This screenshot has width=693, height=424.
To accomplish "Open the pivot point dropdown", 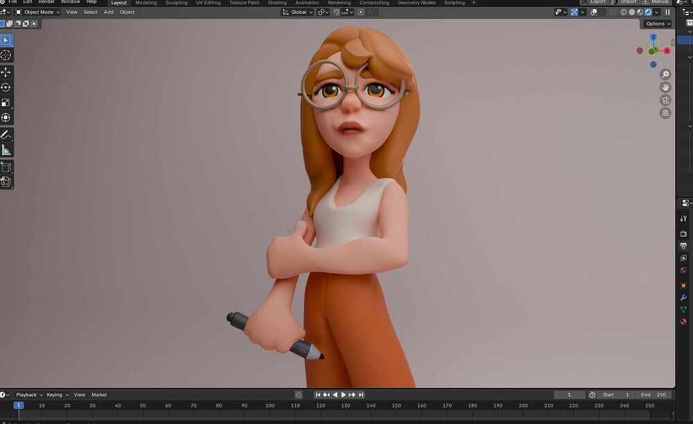I will click(323, 12).
